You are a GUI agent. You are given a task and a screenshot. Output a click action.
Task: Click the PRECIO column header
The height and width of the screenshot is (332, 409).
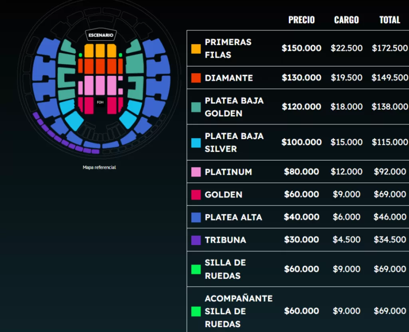click(302, 20)
